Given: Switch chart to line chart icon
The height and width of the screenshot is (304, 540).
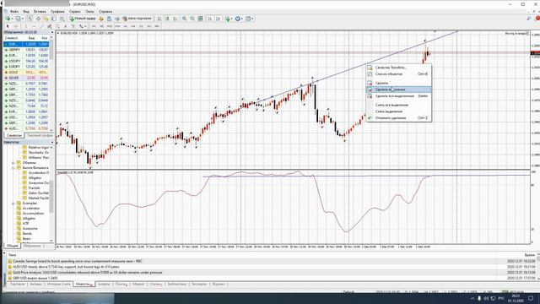Looking at the screenshot, I should pos(175,19).
